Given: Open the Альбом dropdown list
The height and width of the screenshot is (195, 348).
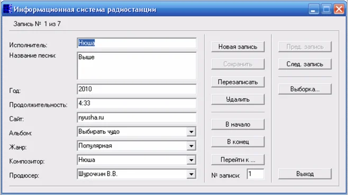Looking at the screenshot, I should point(191,132).
